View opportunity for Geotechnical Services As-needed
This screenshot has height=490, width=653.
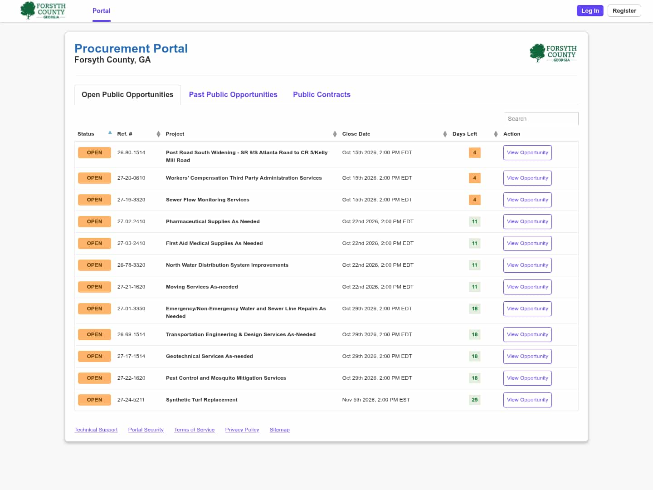click(x=527, y=357)
